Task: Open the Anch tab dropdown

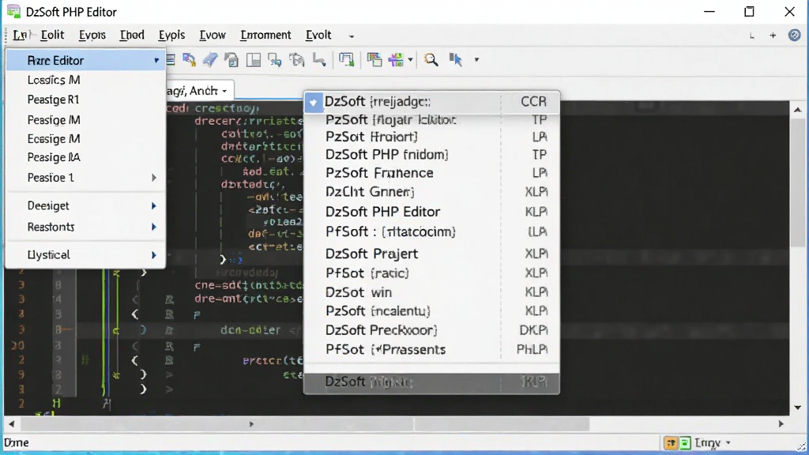Action: click(x=224, y=92)
